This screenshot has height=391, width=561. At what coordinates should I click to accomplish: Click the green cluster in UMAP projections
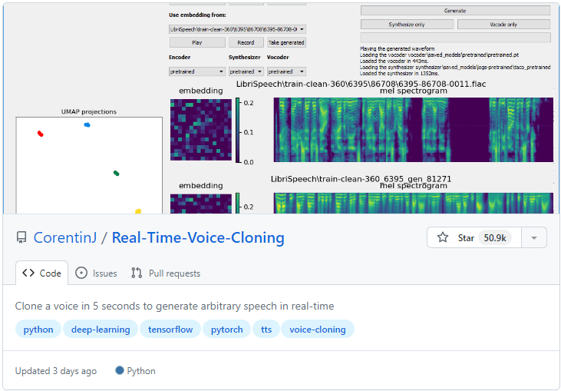[x=117, y=174]
